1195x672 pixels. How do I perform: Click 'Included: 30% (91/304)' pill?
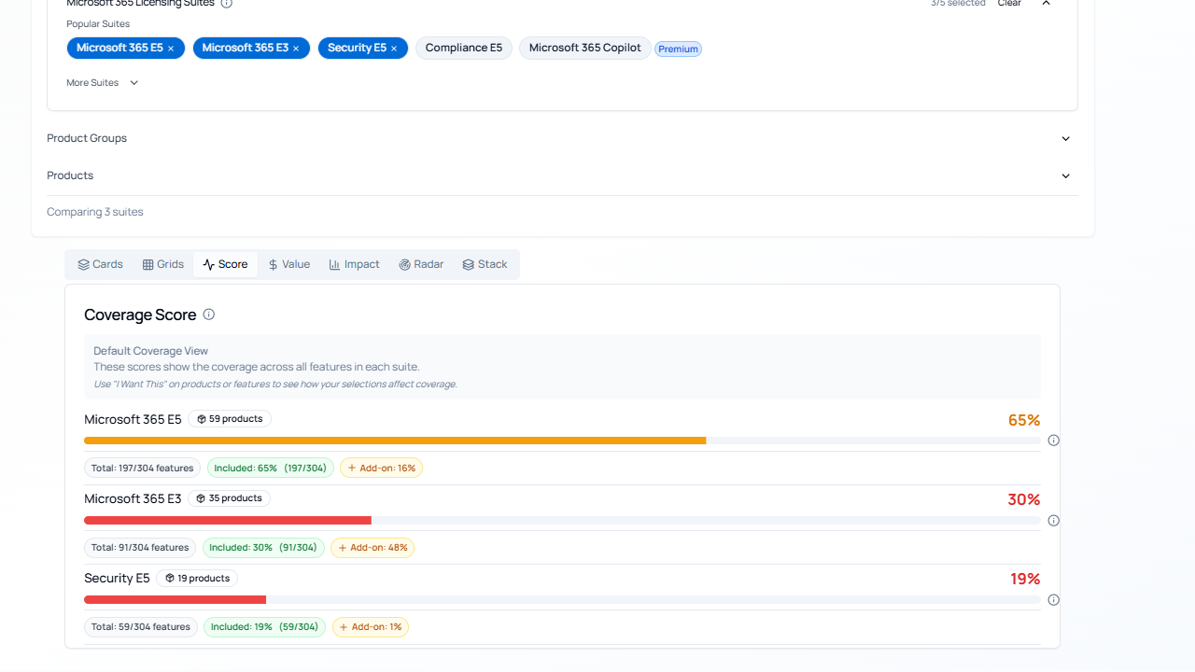pos(263,548)
